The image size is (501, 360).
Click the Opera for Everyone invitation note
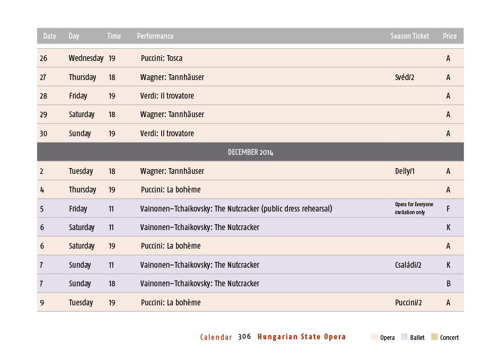pos(414,208)
